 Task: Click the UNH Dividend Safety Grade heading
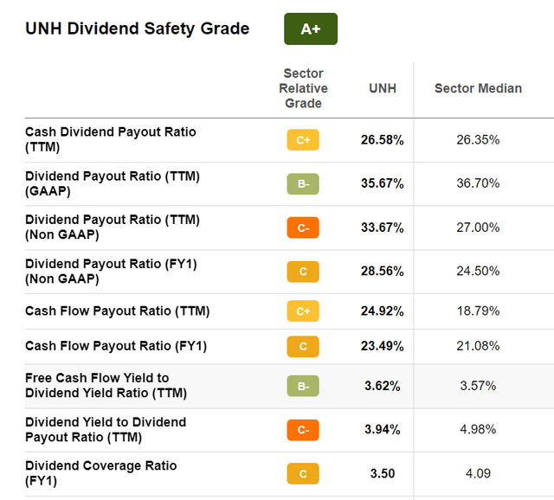(138, 29)
